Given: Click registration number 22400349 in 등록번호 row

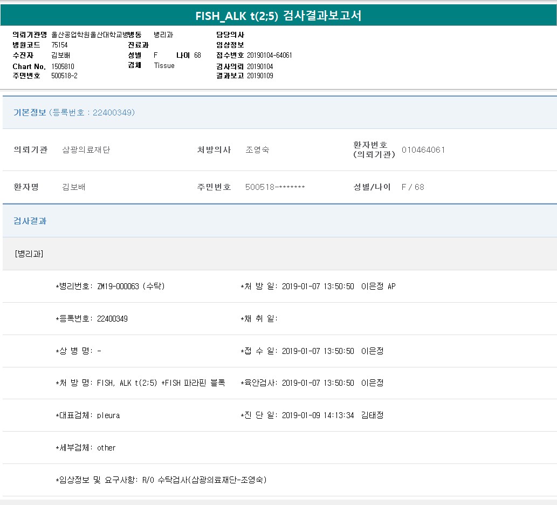Looking at the screenshot, I should 112,319.
